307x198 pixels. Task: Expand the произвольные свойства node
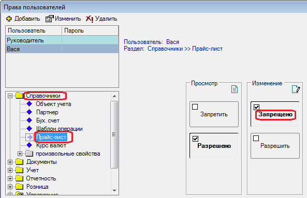click(20, 154)
